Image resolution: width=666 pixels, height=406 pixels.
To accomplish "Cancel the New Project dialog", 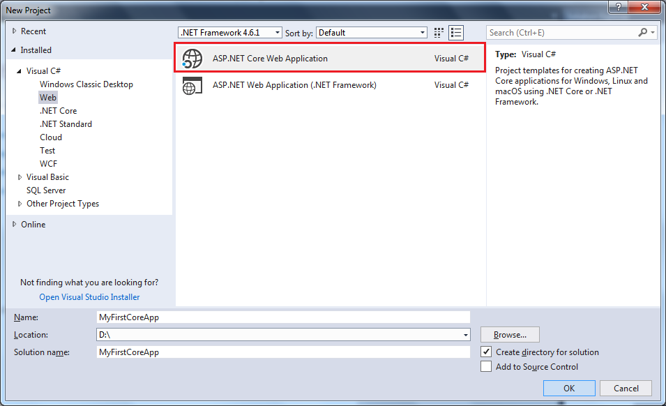I will (x=626, y=388).
